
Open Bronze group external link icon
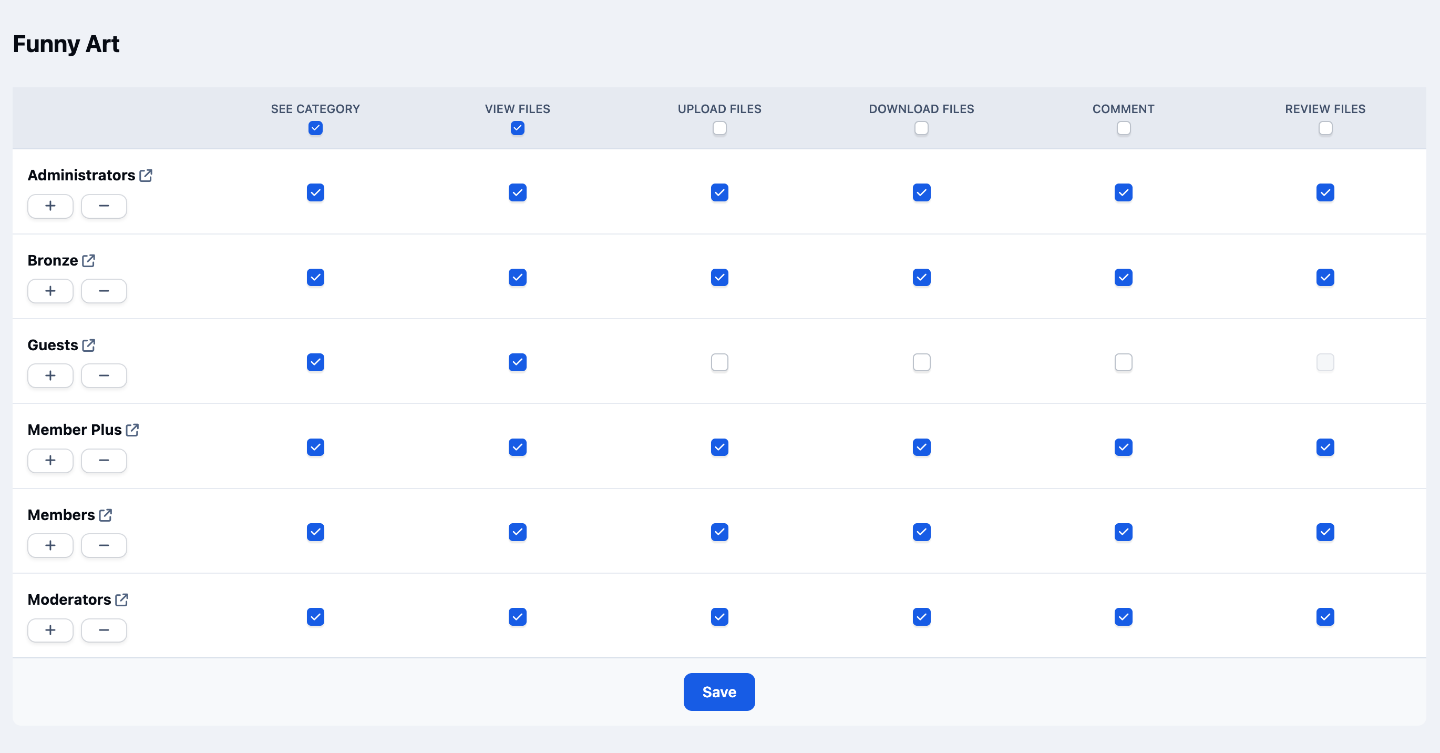[x=88, y=261]
